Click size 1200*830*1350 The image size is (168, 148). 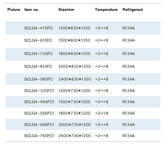74,28
